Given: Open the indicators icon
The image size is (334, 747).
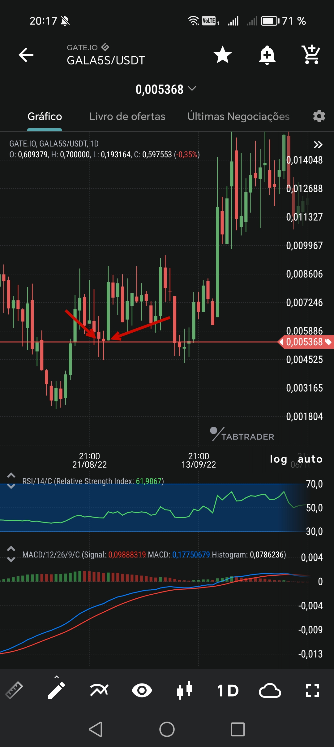Looking at the screenshot, I should tap(99, 690).
